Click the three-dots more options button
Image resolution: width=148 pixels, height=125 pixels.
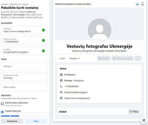[138, 58]
